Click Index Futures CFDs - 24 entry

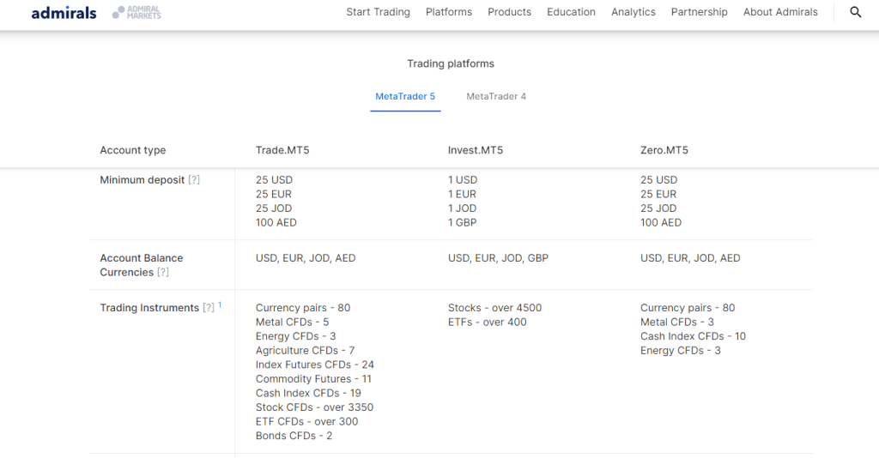click(x=315, y=365)
